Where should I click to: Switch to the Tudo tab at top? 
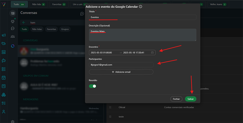coord(19,4)
